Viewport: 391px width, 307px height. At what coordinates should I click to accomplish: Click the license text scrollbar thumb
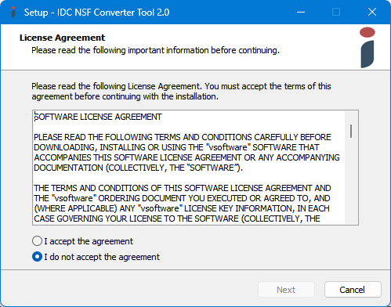point(351,131)
